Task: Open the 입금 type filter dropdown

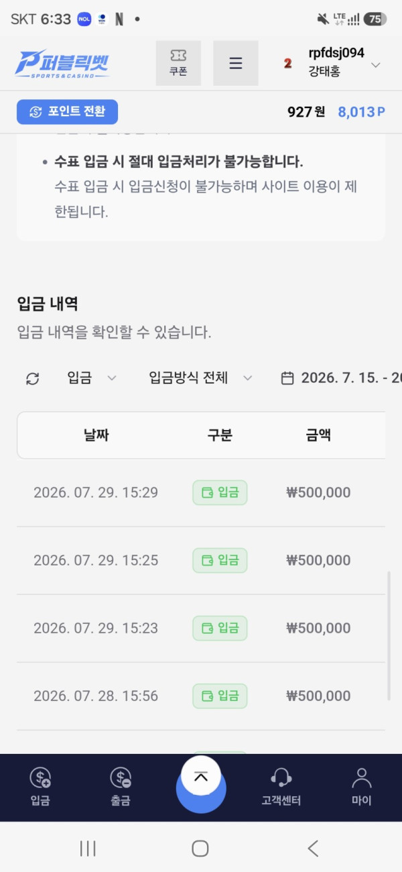Action: [x=92, y=378]
